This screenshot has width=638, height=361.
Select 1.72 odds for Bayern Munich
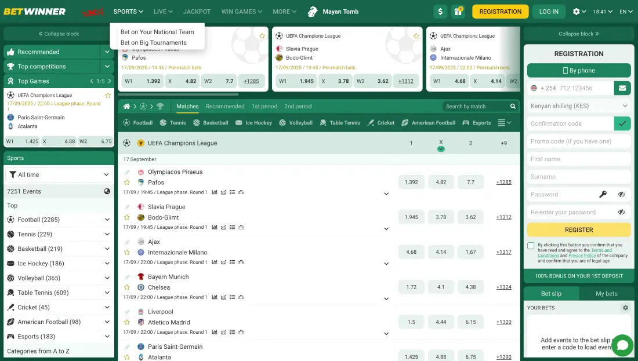tap(411, 287)
